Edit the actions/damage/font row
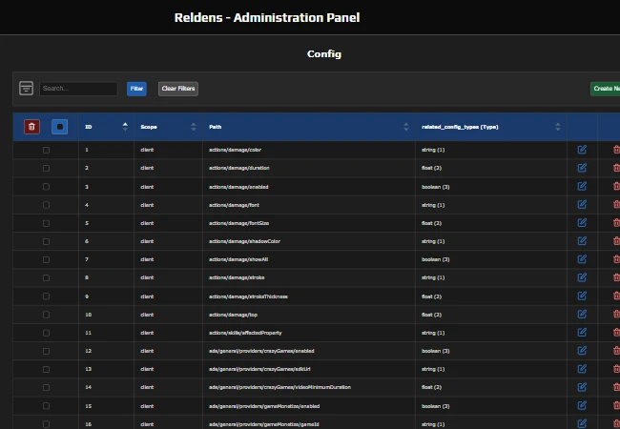The width and height of the screenshot is (620, 429). [x=582, y=205]
